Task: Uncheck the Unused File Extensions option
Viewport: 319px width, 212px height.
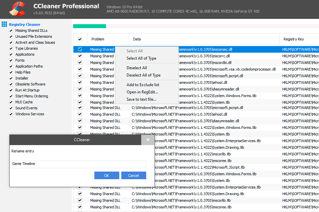Action: point(11,36)
